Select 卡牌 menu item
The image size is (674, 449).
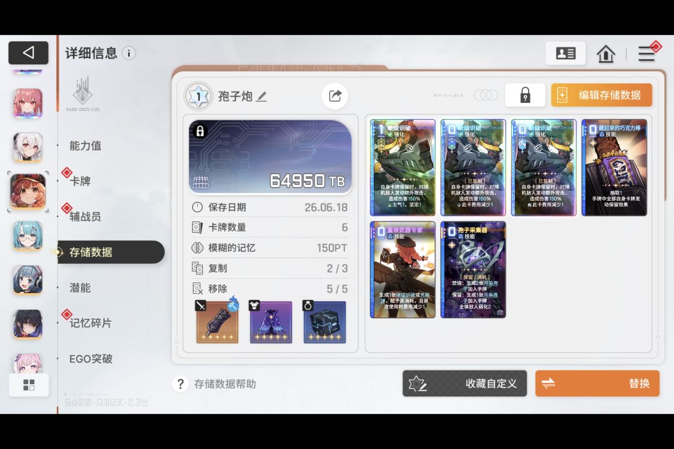(80, 181)
